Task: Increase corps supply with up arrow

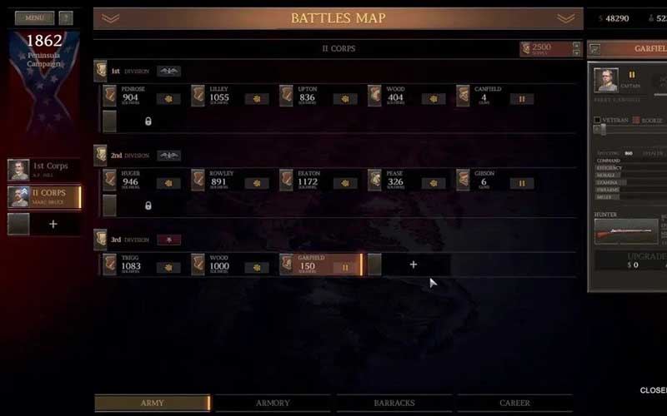Action: pos(576,45)
